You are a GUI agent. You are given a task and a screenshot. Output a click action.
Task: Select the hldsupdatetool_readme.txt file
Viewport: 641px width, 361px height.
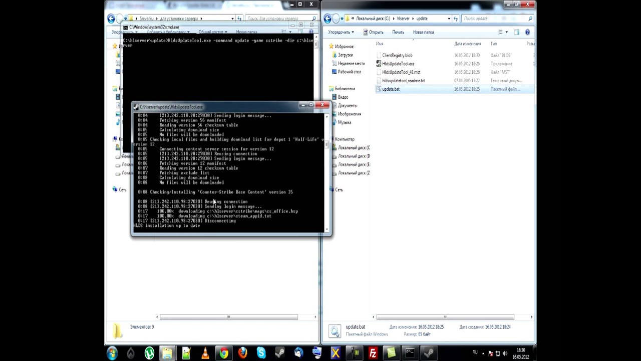[x=403, y=81]
